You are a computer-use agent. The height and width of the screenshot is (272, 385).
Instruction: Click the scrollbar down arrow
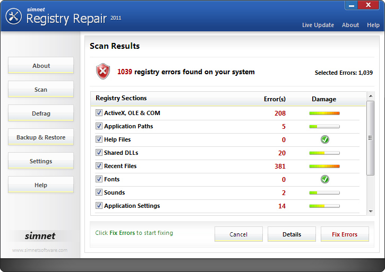click(x=370, y=212)
